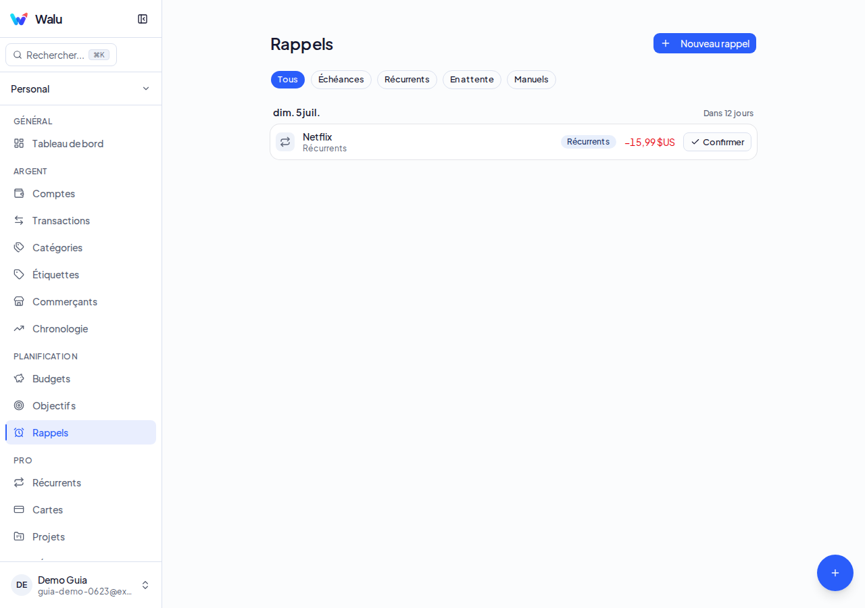This screenshot has width=865, height=608.
Task: Click the -15,99 $US amount
Action: click(x=649, y=142)
